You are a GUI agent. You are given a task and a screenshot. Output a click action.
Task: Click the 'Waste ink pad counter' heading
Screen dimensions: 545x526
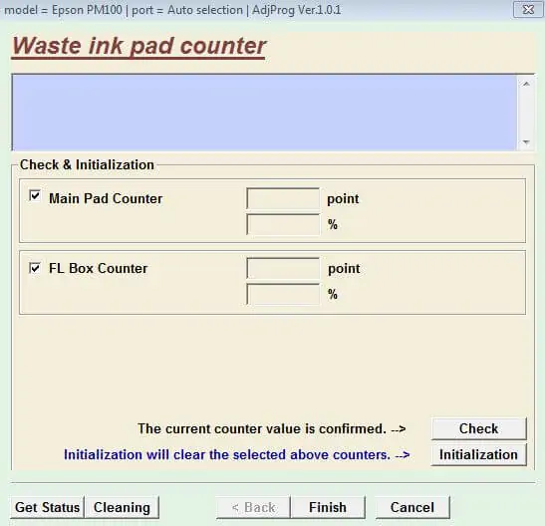click(x=139, y=46)
